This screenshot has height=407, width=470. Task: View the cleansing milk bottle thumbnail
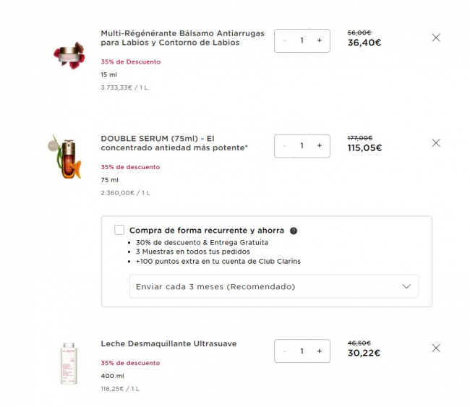[69, 361]
